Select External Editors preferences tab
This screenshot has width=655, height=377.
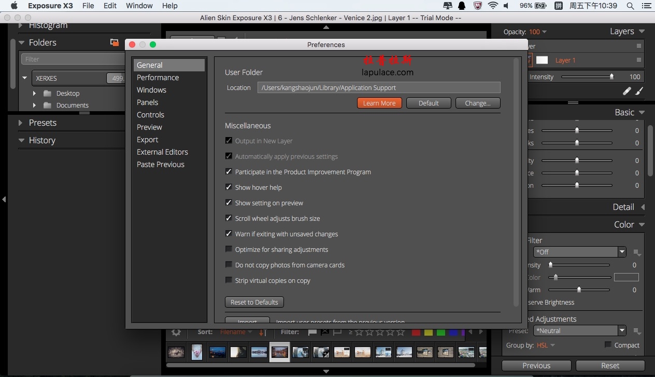(x=162, y=152)
